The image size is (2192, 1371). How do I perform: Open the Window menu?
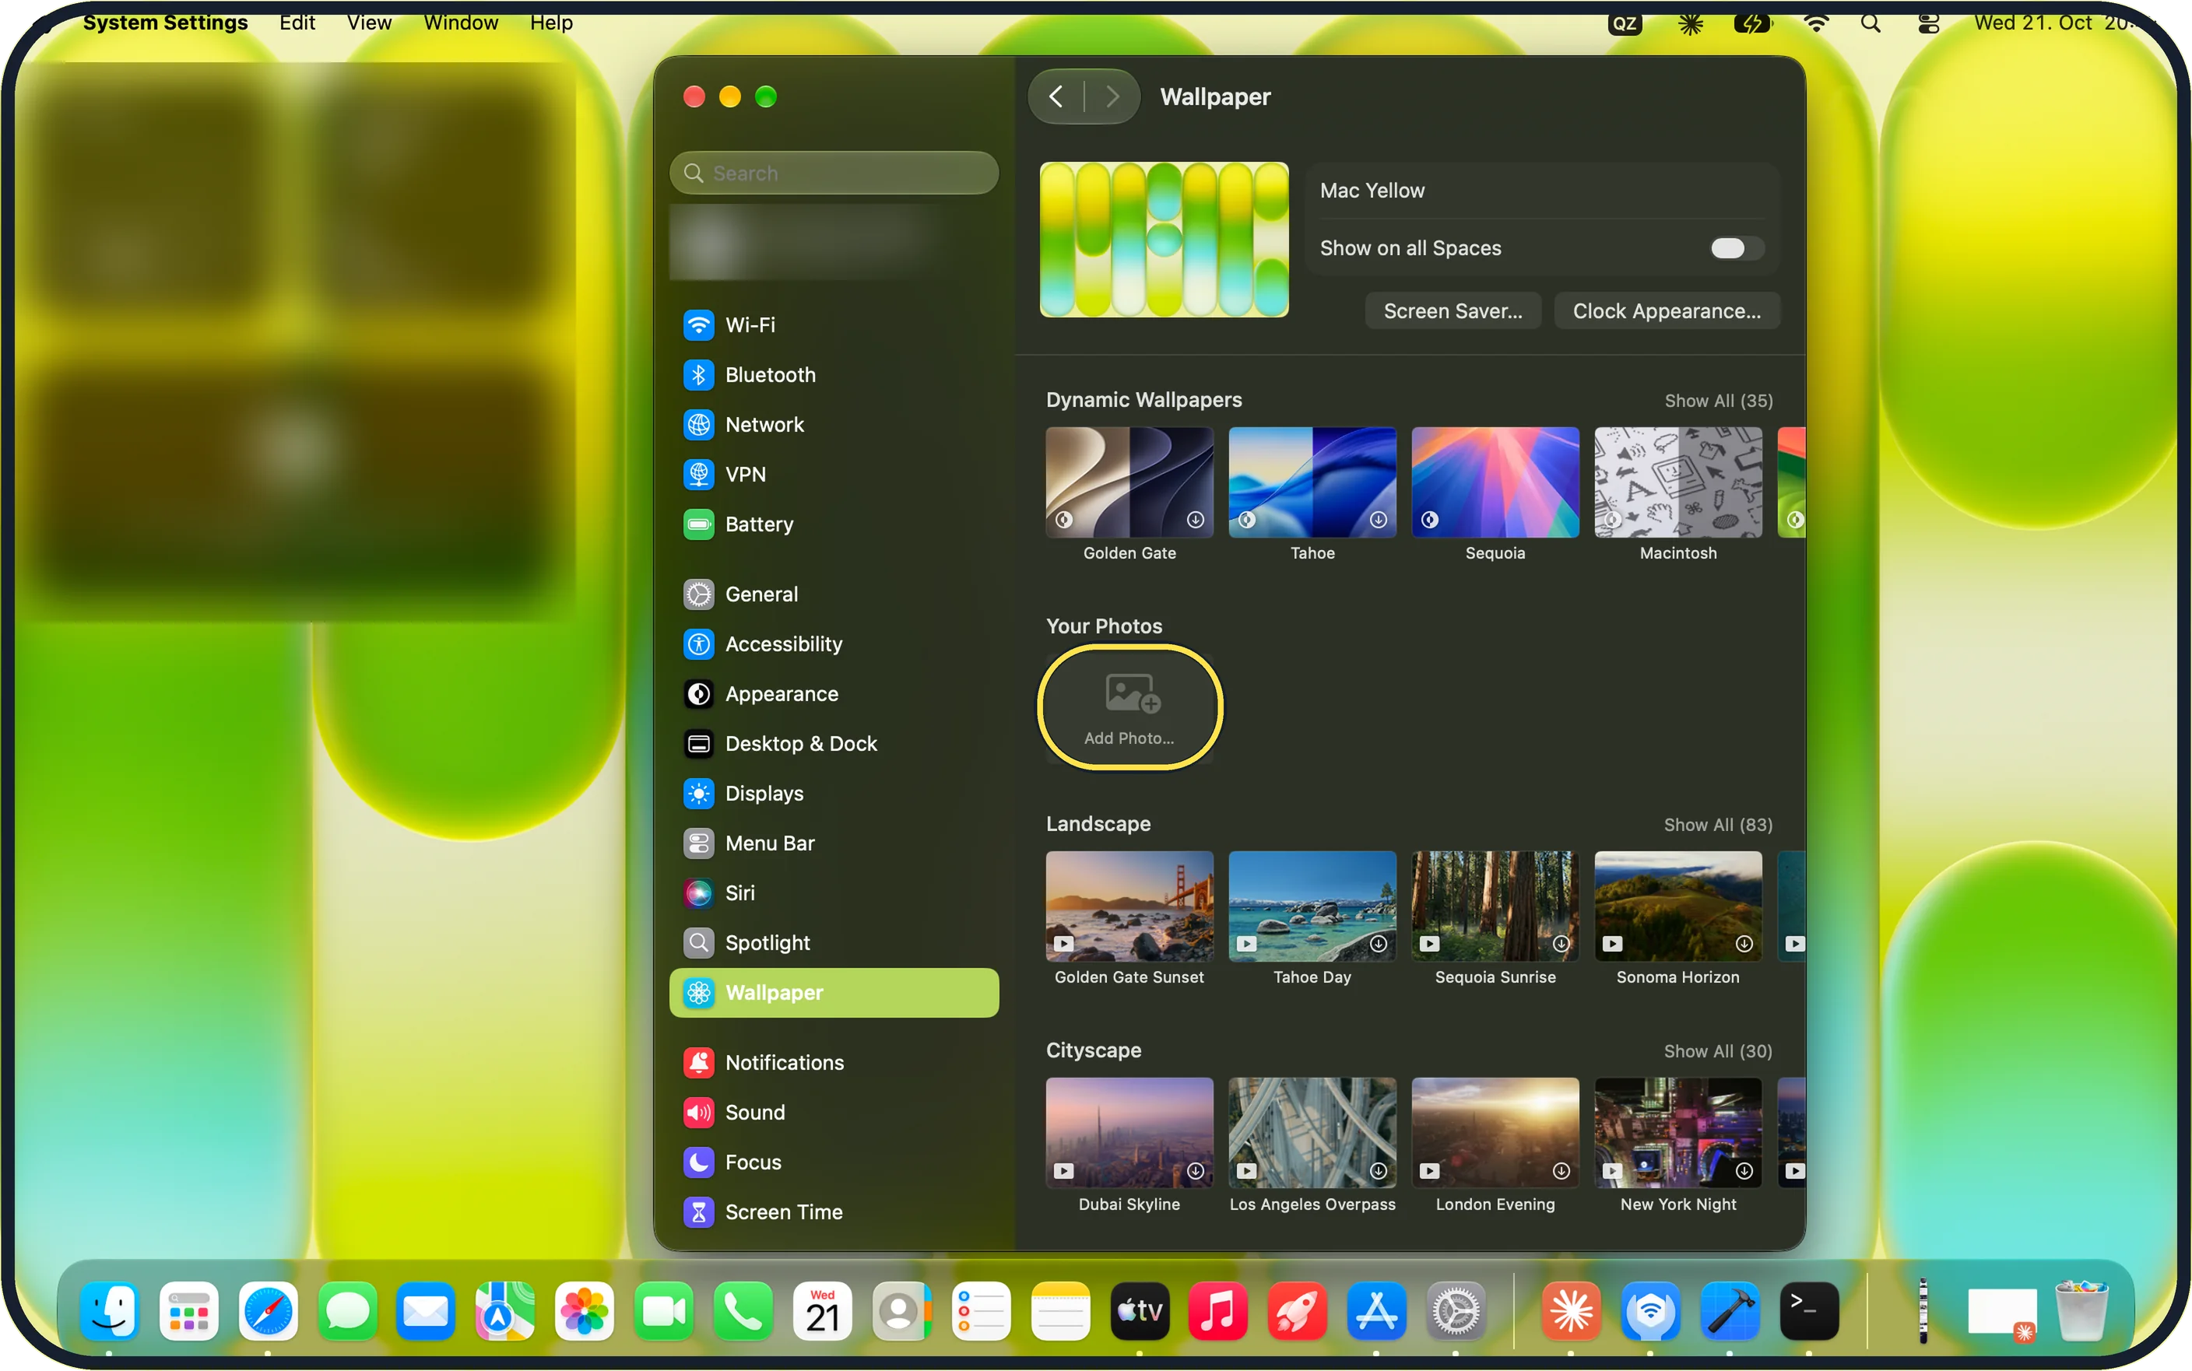(461, 23)
